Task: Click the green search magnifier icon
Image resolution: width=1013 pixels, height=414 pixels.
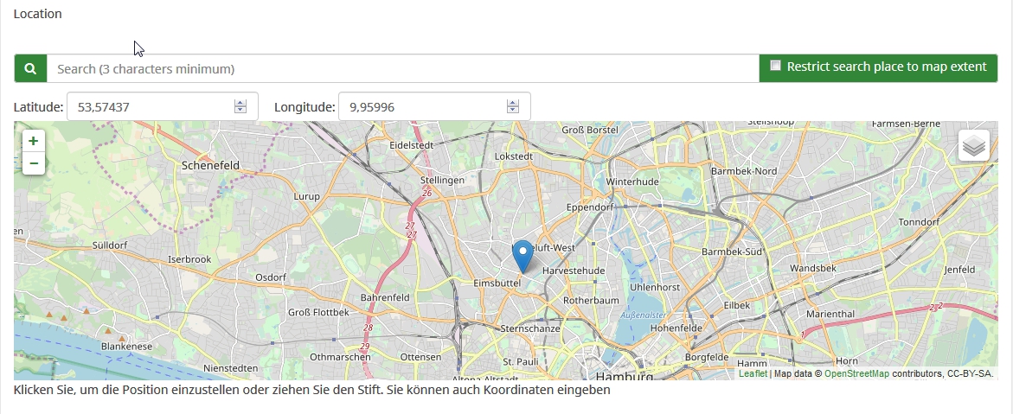Action: click(x=30, y=68)
